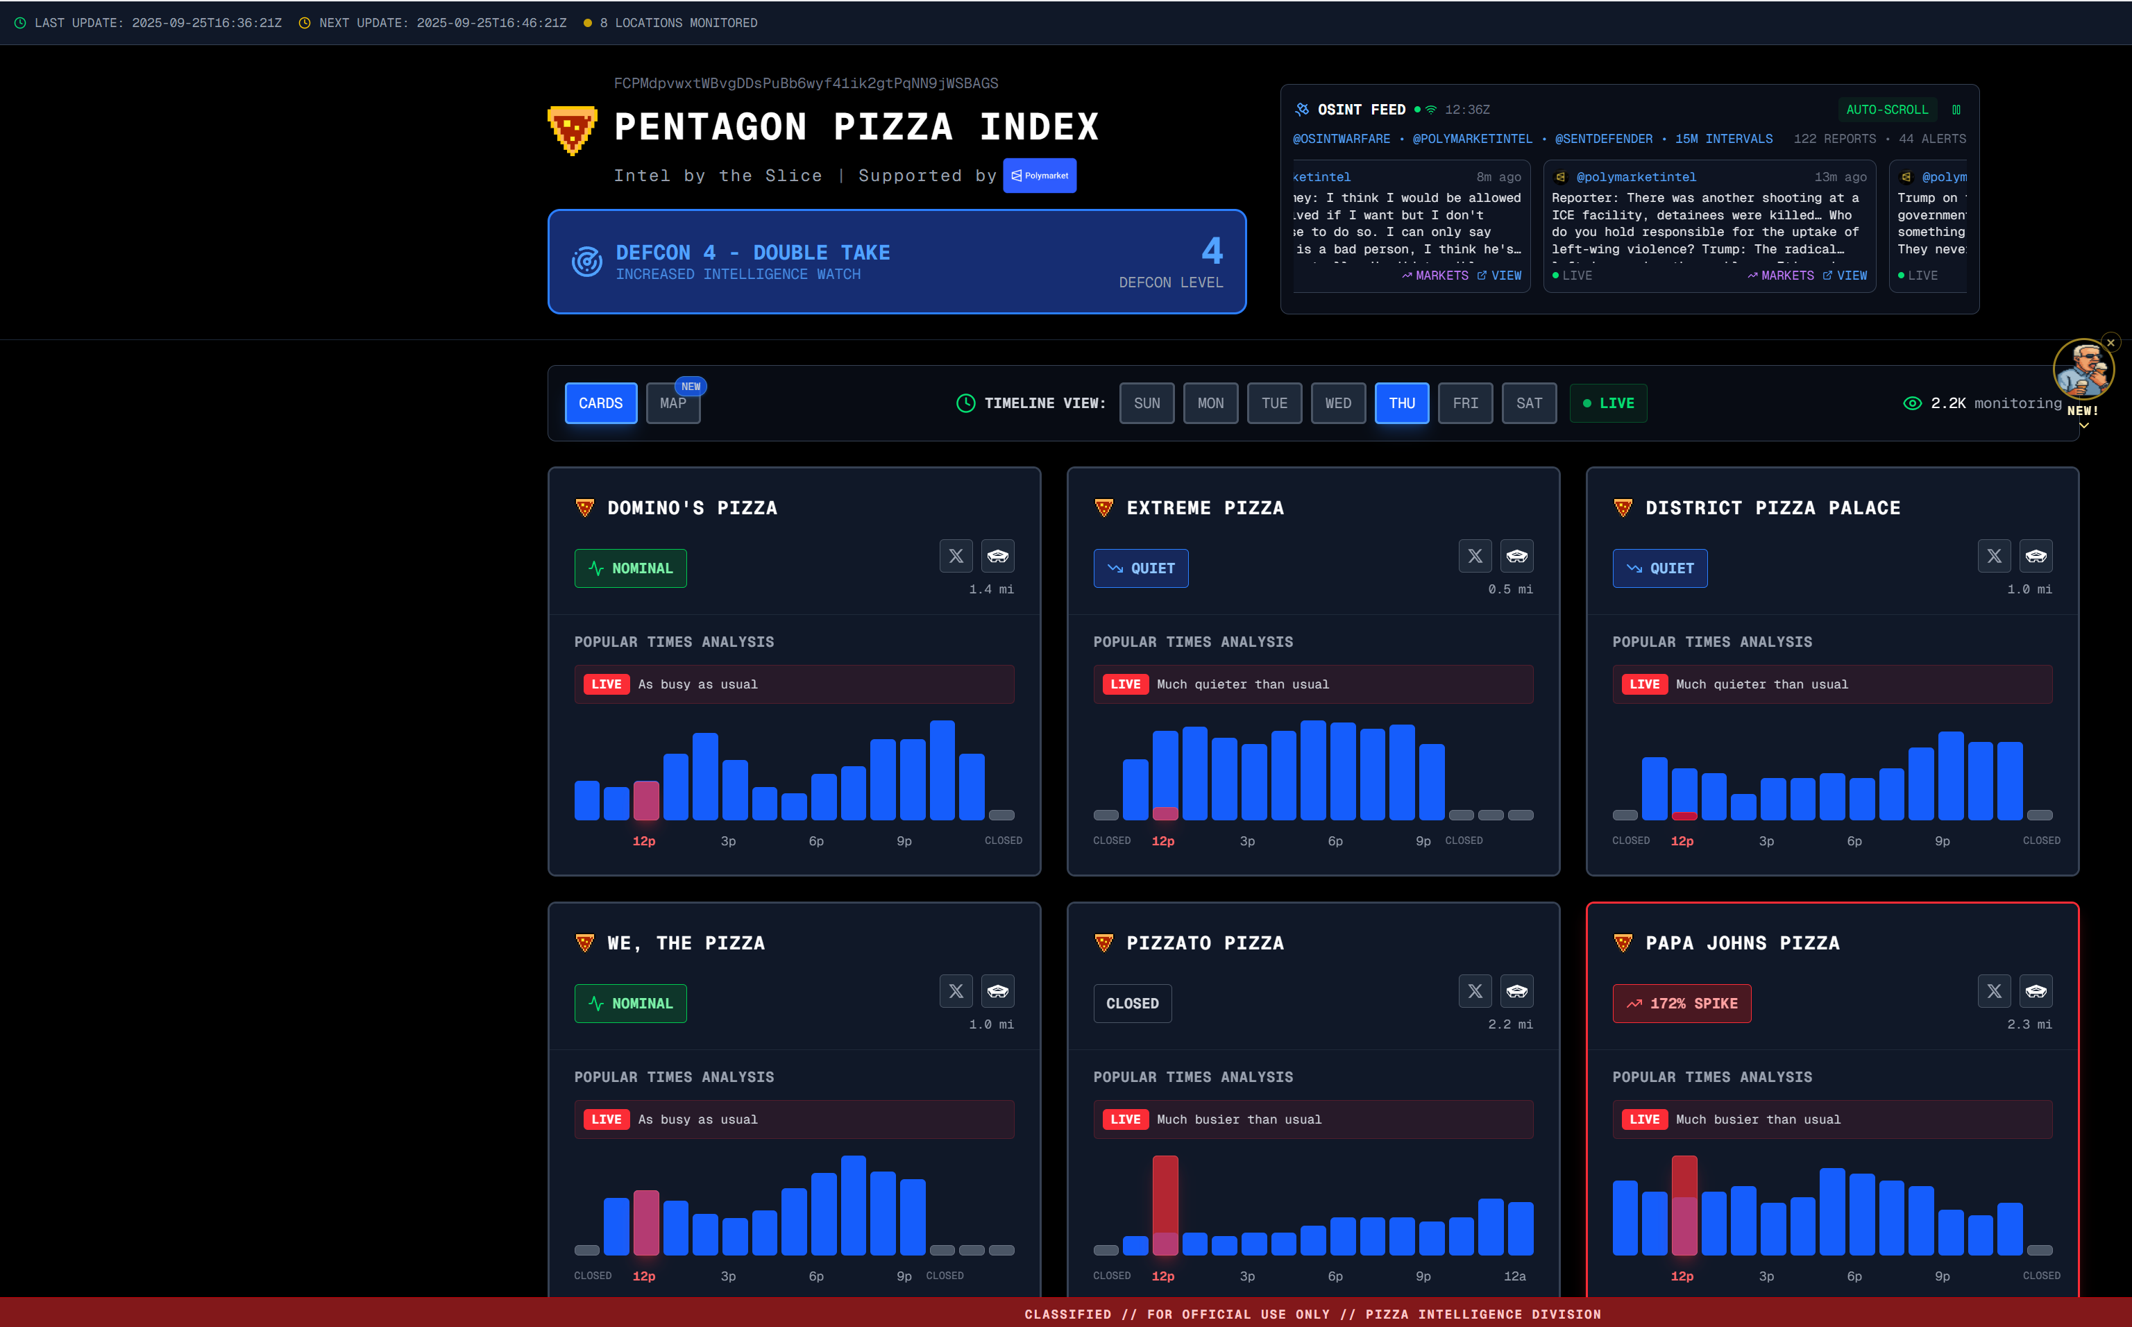Open @SENTDEFENDER source link

pos(1603,139)
